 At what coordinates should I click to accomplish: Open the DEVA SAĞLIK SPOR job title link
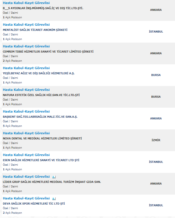26,198
